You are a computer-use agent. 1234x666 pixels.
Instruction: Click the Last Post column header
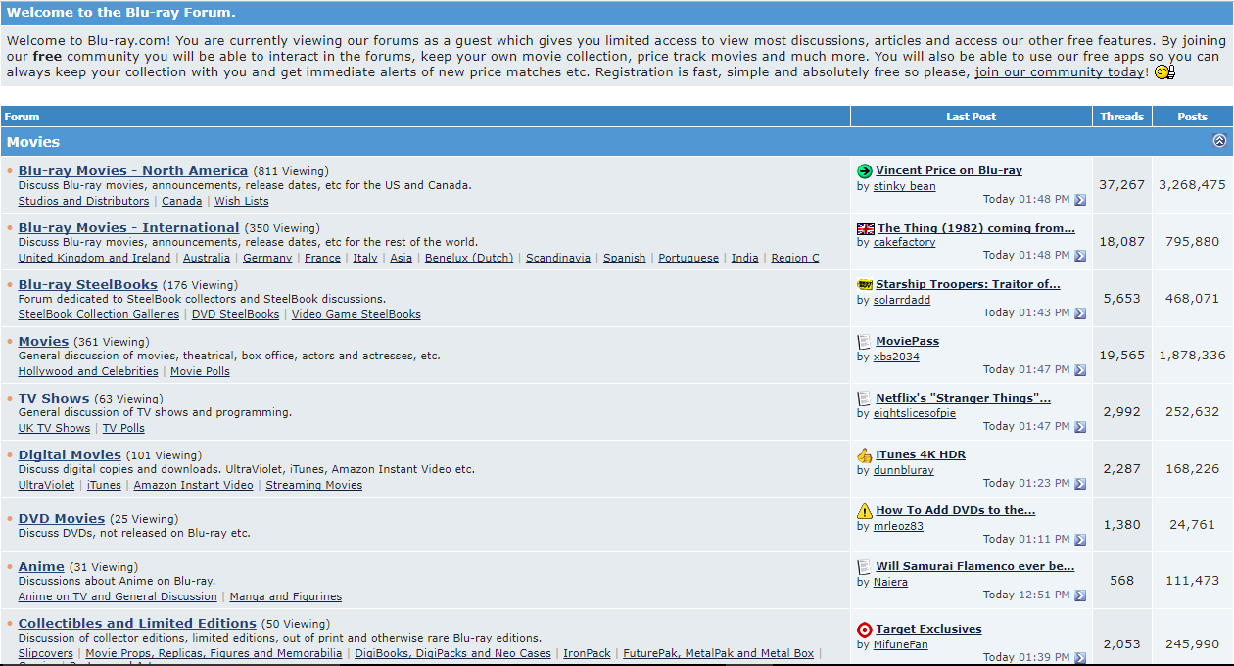click(971, 117)
